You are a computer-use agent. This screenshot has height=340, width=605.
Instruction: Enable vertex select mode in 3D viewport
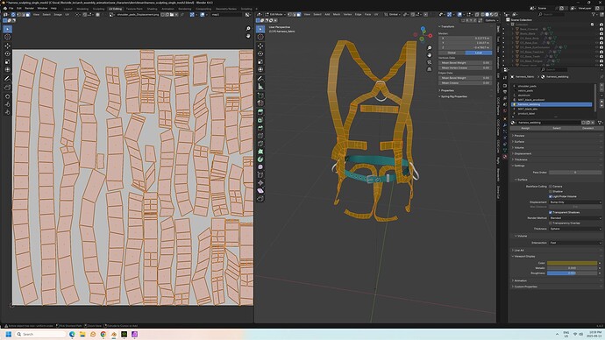(x=289, y=14)
